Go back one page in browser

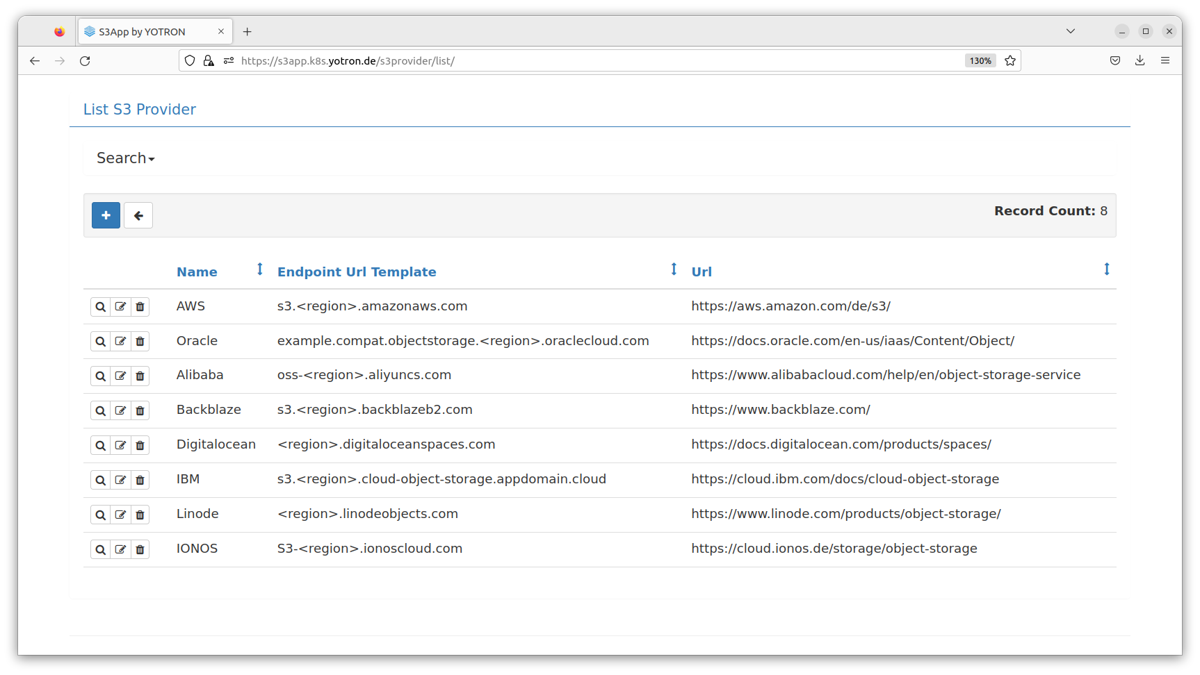coord(35,61)
